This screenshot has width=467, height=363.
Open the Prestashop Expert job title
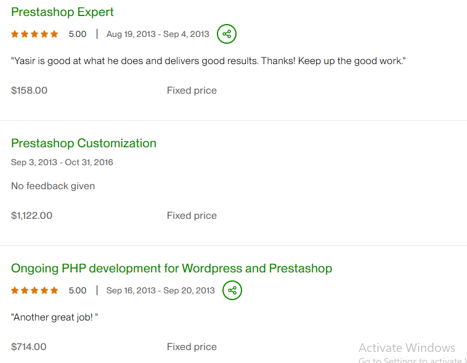click(x=62, y=12)
